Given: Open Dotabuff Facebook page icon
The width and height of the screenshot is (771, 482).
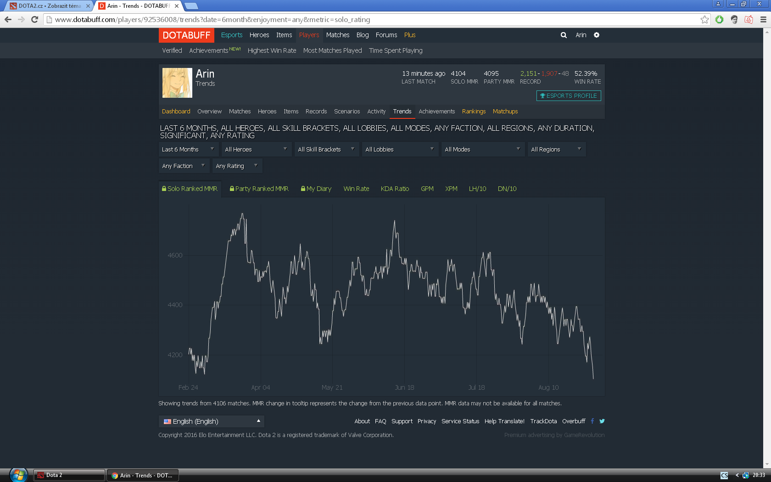Looking at the screenshot, I should click(592, 421).
